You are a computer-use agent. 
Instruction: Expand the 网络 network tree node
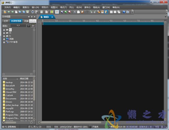(x=4, y=39)
